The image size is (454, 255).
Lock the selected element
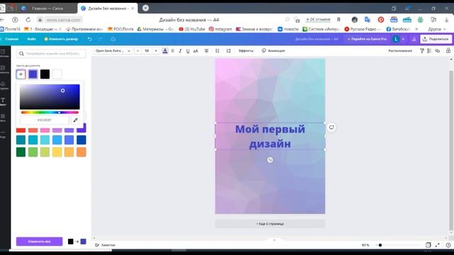[448, 51]
